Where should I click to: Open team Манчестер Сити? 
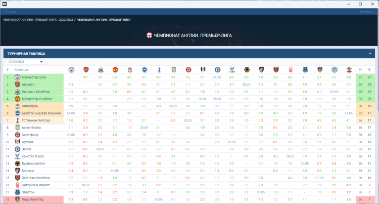pyautogui.click(x=34, y=77)
